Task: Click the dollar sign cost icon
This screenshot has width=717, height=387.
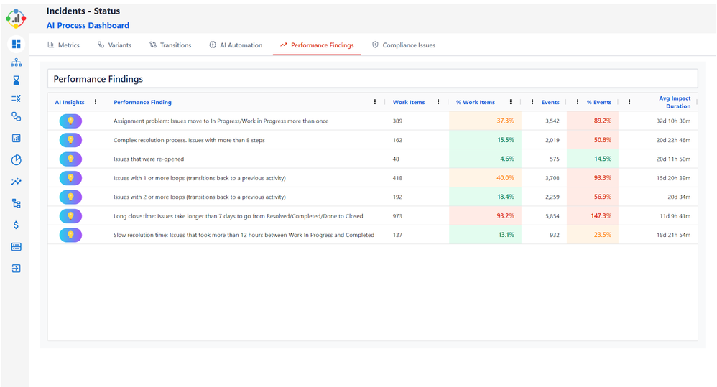Action: (16, 225)
